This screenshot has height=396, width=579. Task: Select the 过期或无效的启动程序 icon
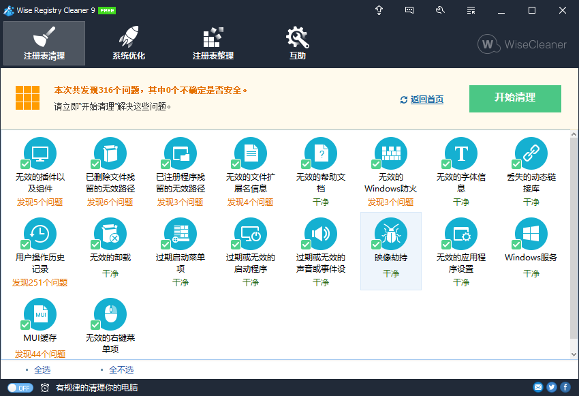(x=251, y=234)
